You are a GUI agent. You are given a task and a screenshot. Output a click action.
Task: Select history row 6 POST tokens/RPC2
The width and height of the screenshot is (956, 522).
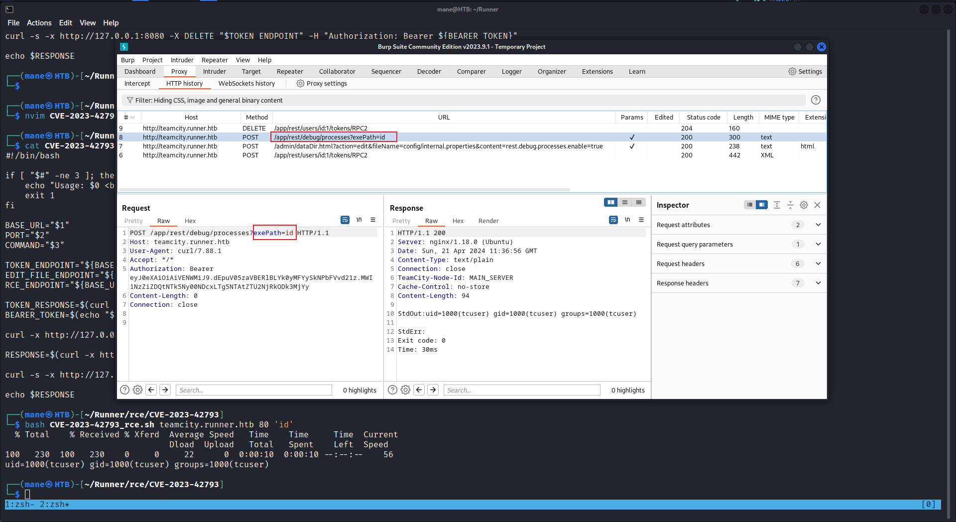click(472, 155)
